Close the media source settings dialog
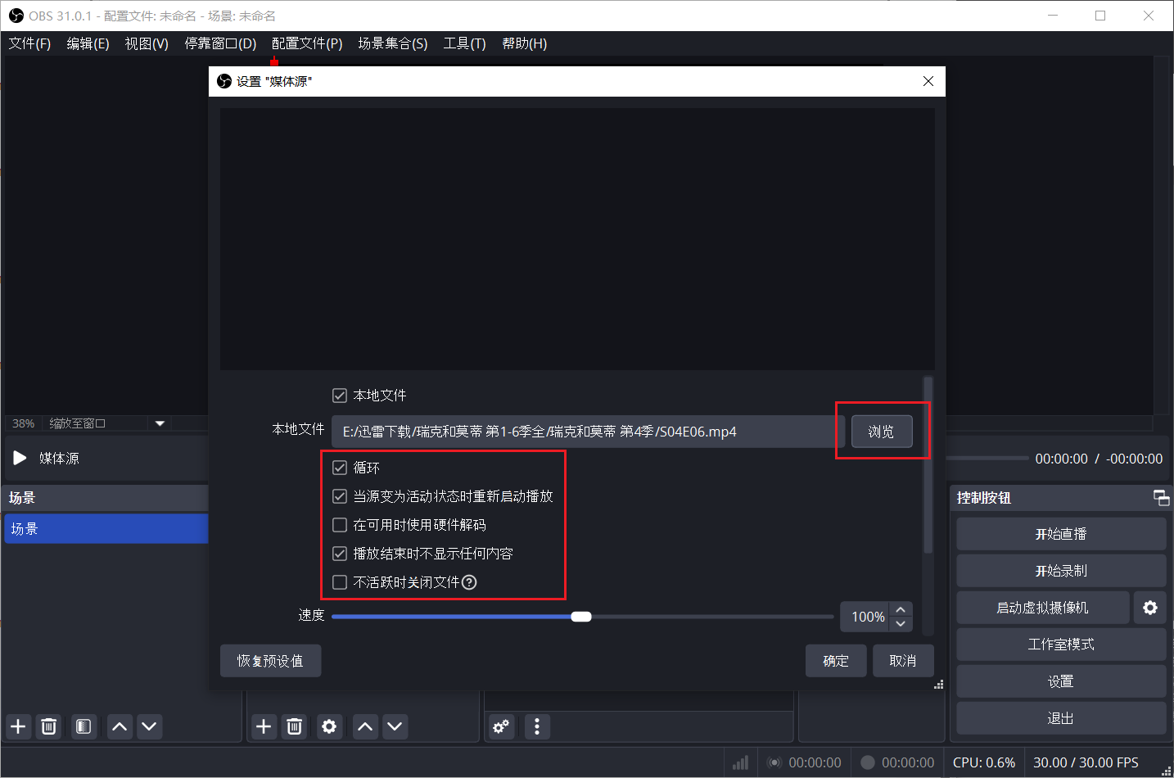Viewport: 1174px width, 778px height. (x=928, y=81)
